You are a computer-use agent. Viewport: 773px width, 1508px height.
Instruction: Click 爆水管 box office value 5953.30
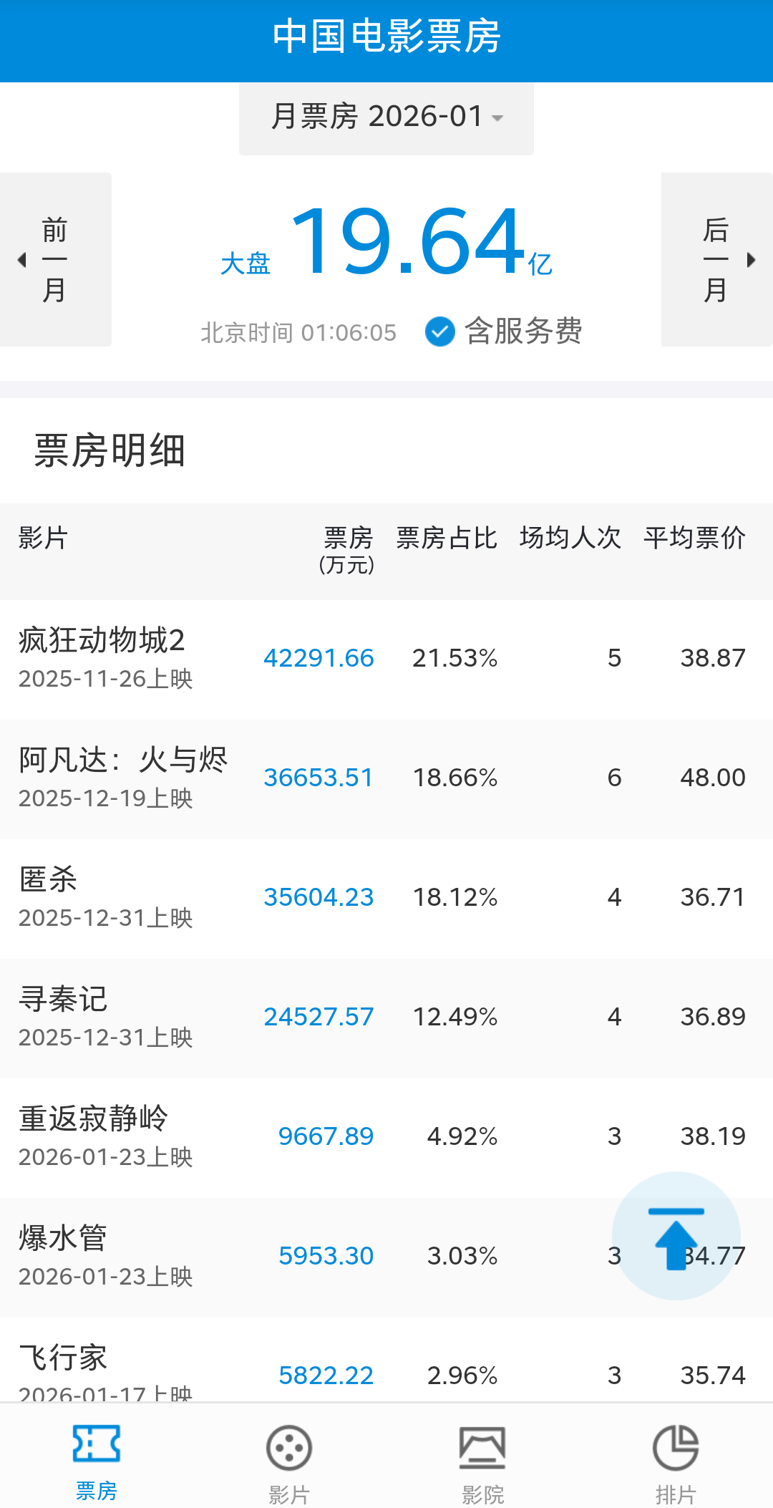pos(326,1256)
